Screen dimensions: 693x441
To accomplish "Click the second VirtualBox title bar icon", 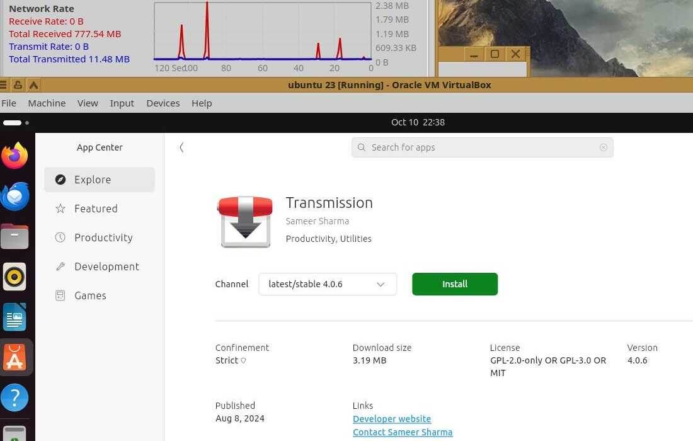I will [x=18, y=85].
